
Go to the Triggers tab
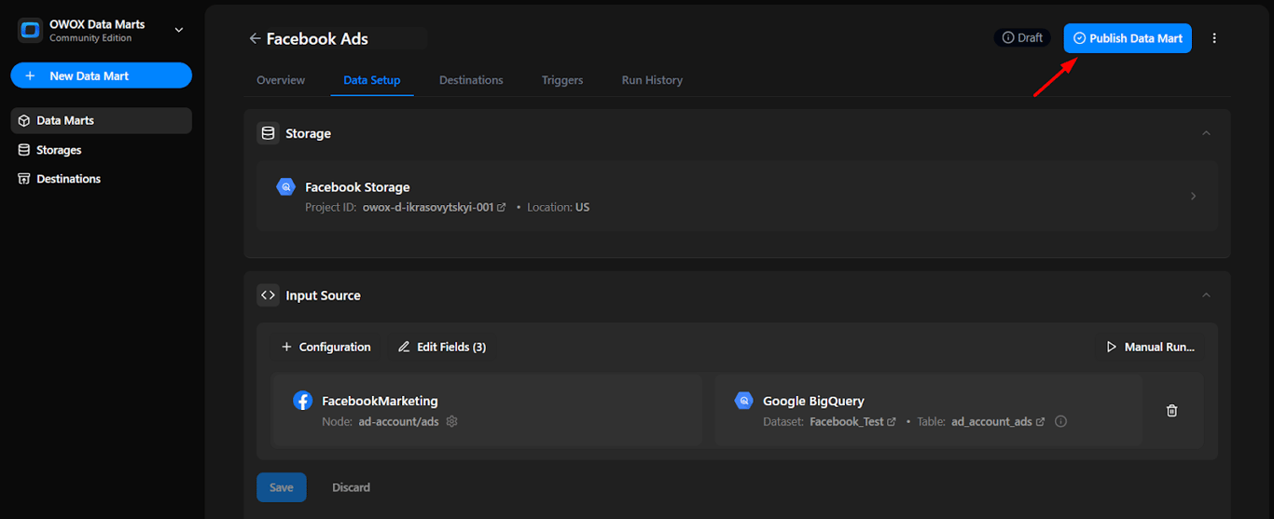(562, 80)
